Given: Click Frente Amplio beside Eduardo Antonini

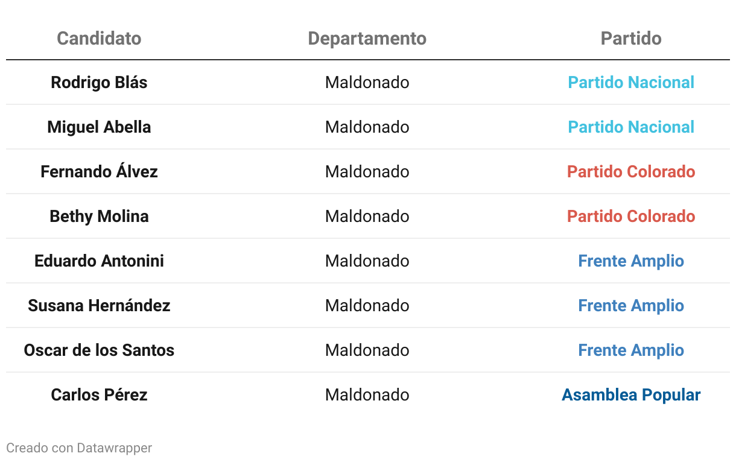Looking at the screenshot, I should click(x=631, y=261).
